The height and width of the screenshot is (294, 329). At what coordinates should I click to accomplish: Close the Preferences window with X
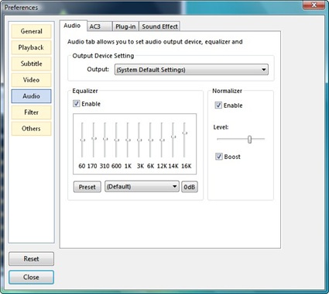click(x=314, y=5)
